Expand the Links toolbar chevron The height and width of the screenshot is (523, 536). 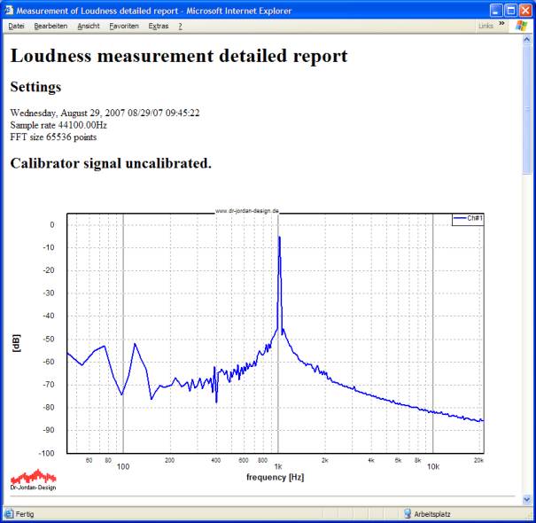point(501,25)
